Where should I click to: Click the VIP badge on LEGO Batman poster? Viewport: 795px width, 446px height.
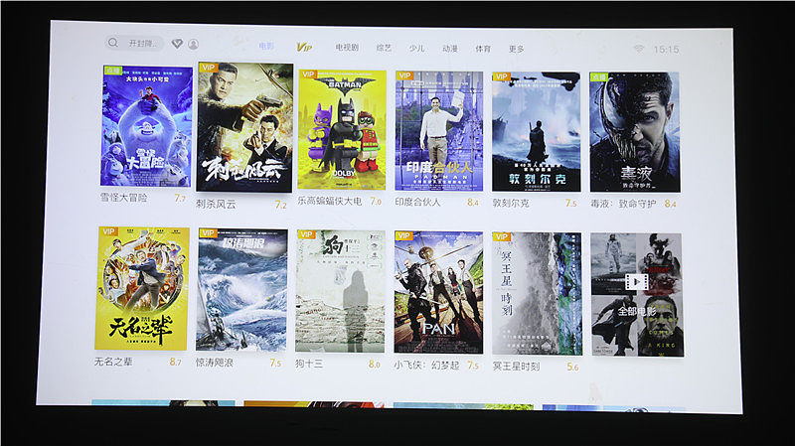[308, 74]
